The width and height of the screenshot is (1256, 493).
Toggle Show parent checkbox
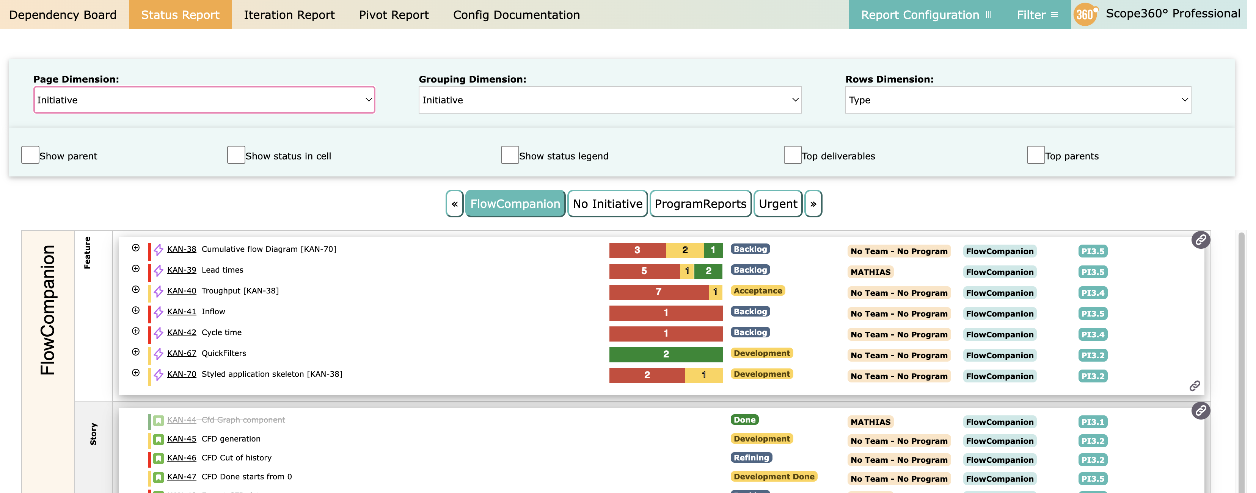click(x=30, y=155)
